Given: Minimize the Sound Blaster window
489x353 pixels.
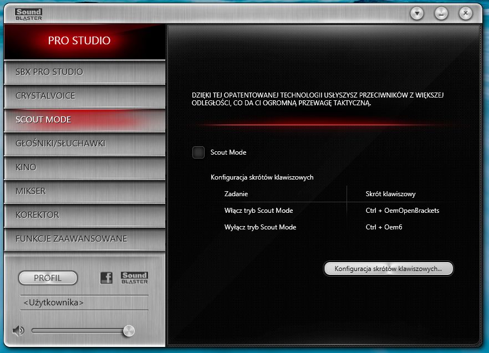Looking at the screenshot, I should 441,13.
